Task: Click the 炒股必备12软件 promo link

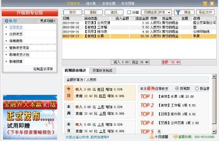Action: point(87,137)
